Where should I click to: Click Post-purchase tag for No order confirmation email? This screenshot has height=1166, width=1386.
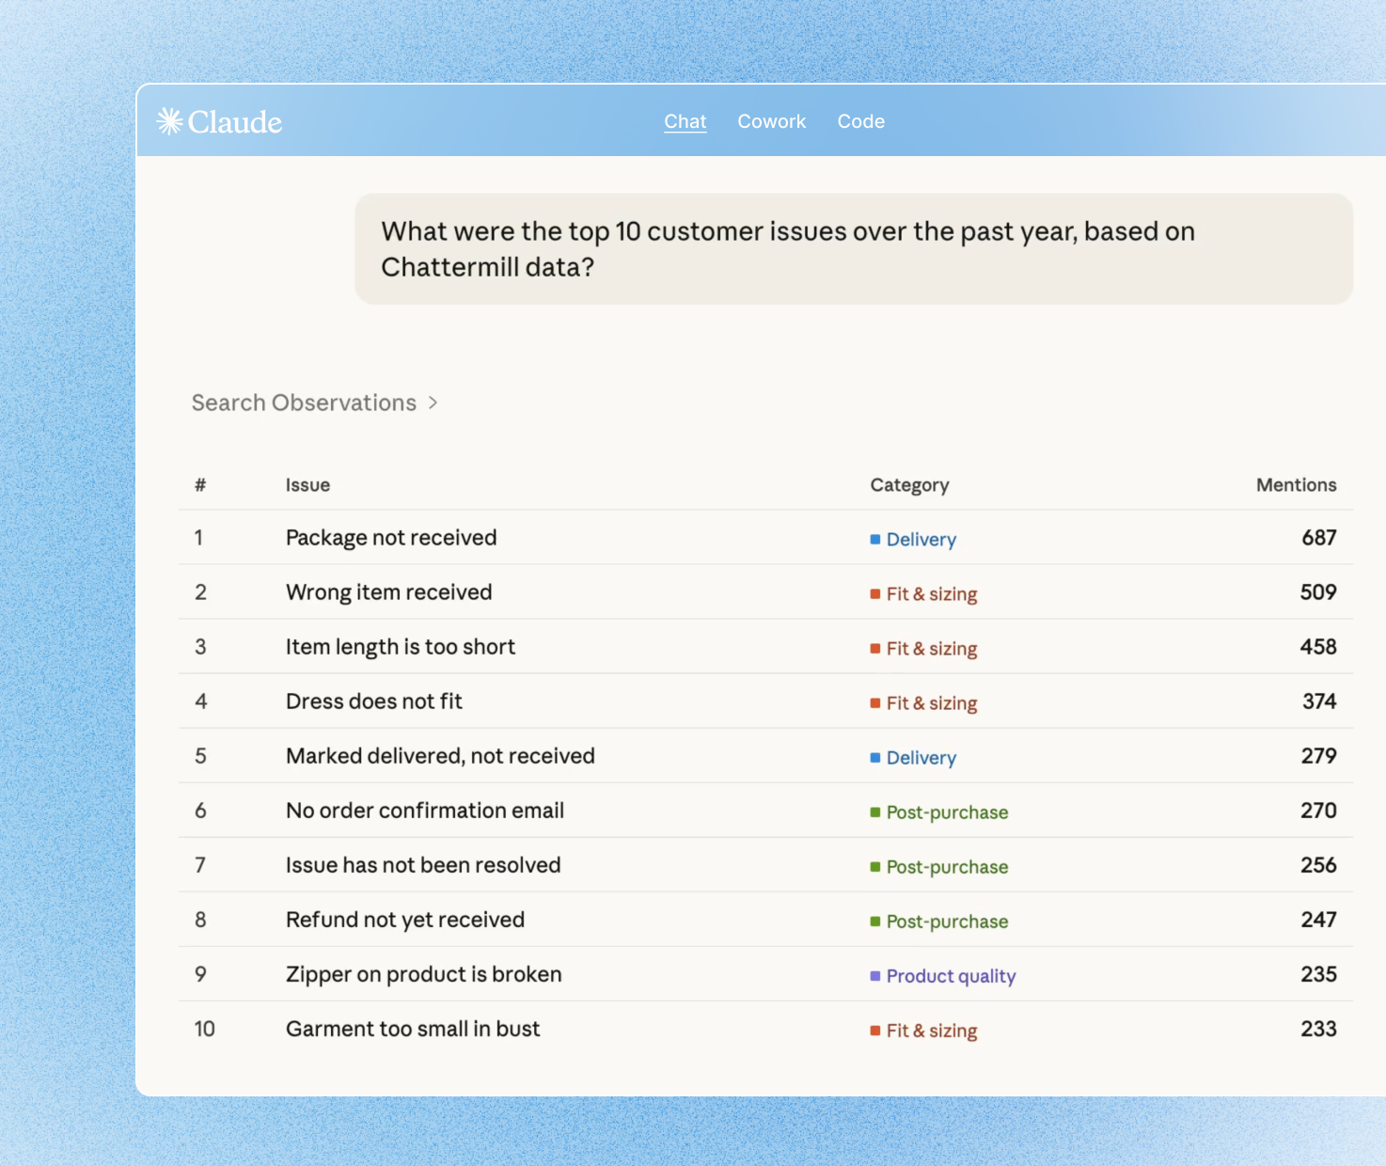coord(939,812)
